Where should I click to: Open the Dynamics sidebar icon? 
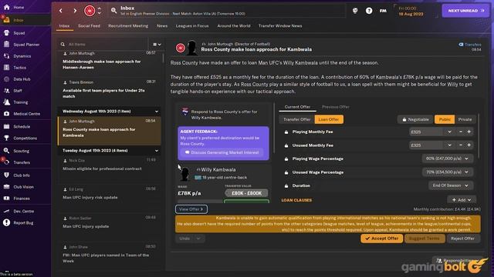[7, 56]
